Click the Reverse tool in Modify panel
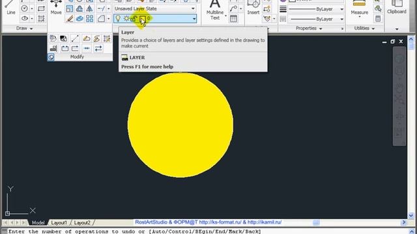 tap(98, 48)
